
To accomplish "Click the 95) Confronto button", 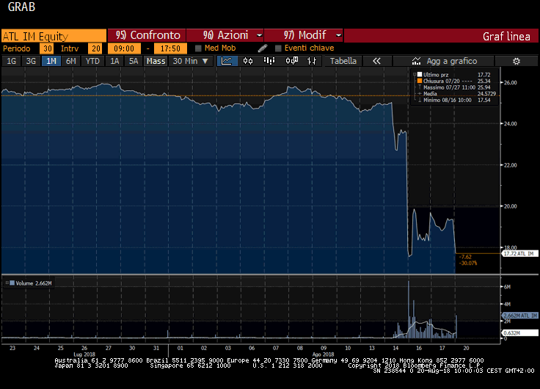I will coord(147,35).
